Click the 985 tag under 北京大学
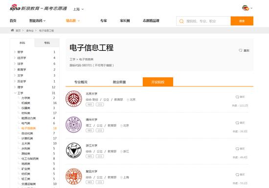The width and height of the screenshot is (269, 188). [90, 104]
